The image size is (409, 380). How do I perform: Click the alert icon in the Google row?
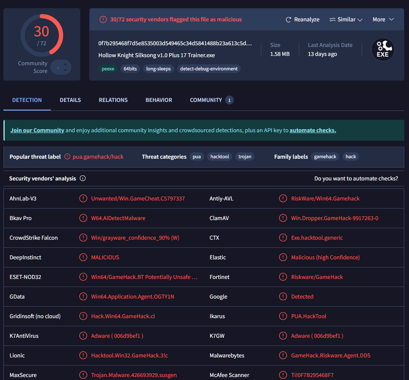coord(283,296)
